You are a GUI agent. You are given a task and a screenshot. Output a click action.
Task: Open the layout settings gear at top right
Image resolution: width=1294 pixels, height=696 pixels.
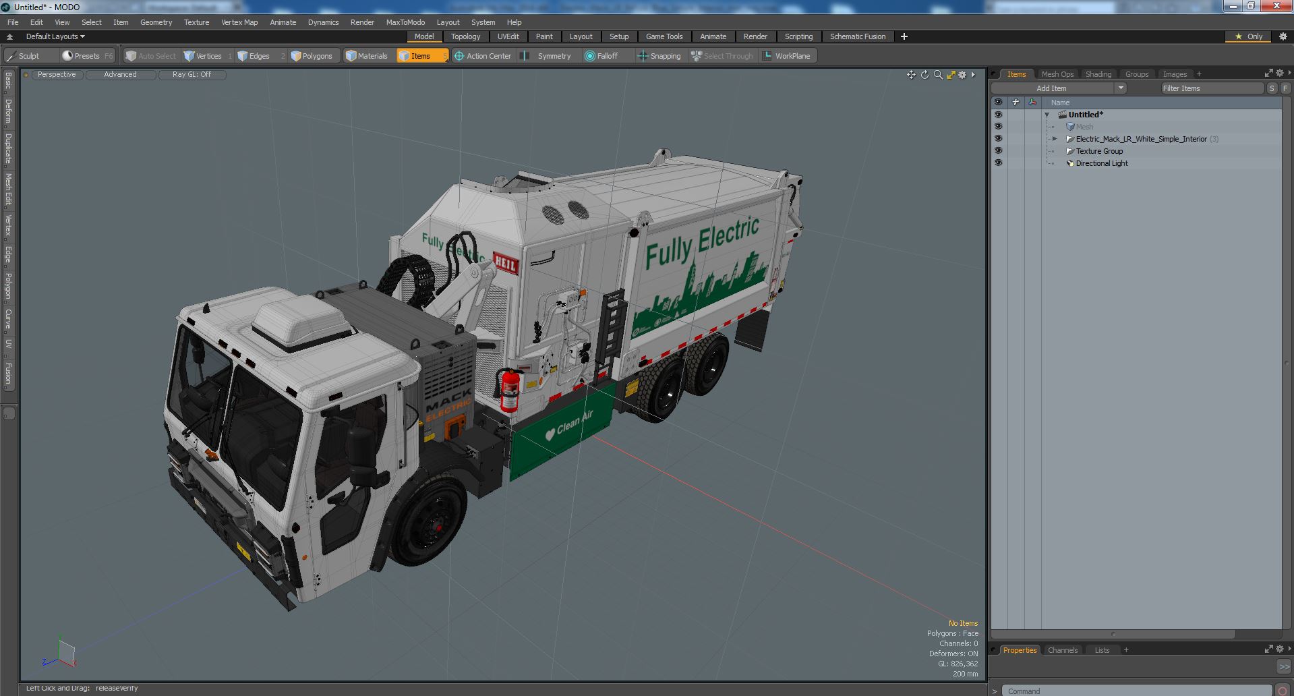[1283, 36]
